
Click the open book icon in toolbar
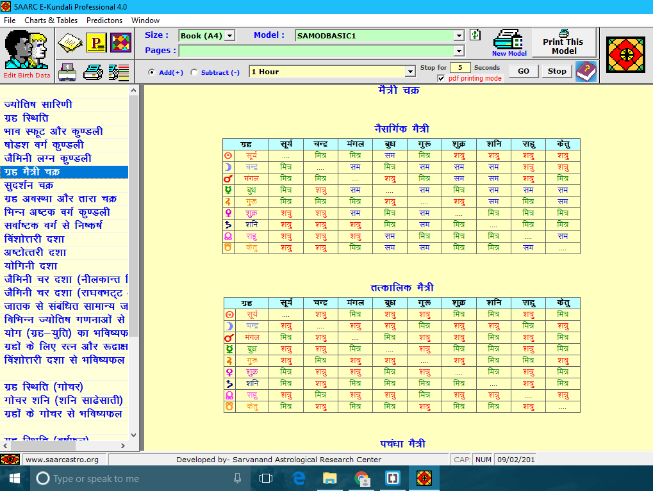click(x=70, y=42)
